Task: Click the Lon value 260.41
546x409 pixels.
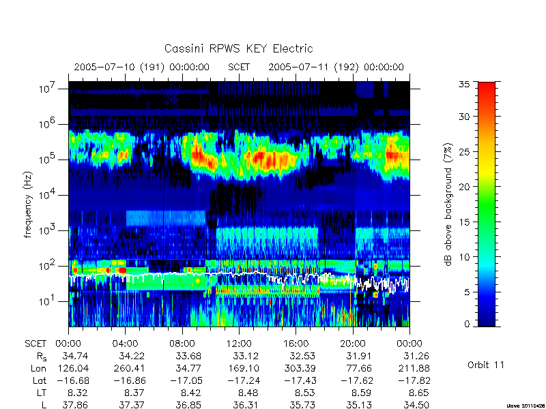Action: point(129,368)
